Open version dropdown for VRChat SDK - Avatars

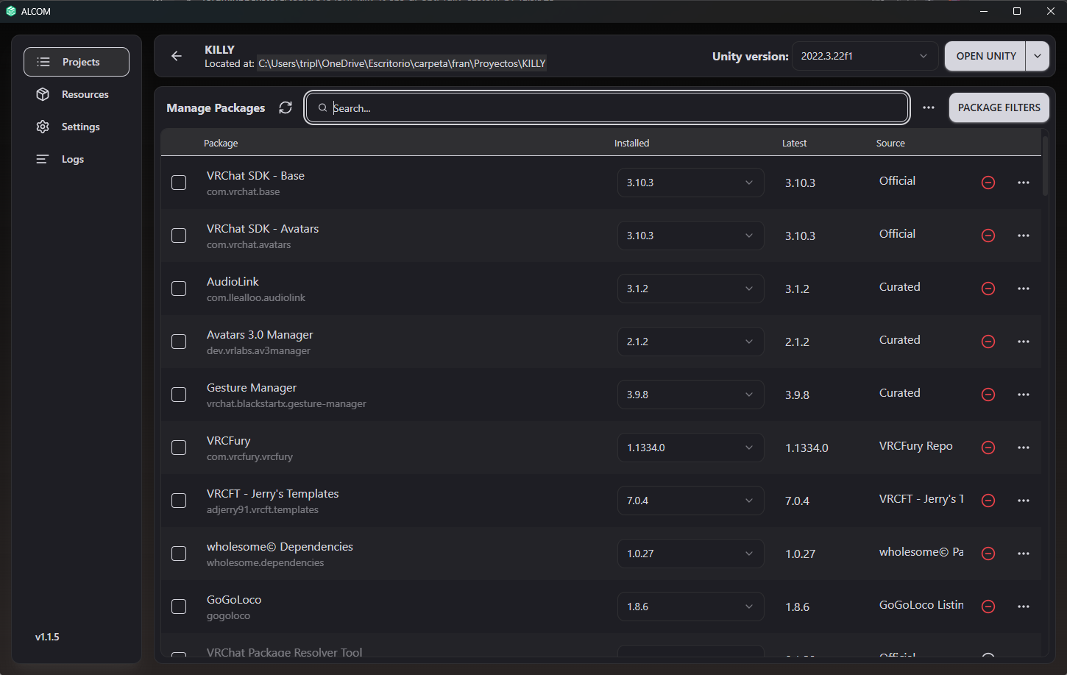tap(690, 236)
